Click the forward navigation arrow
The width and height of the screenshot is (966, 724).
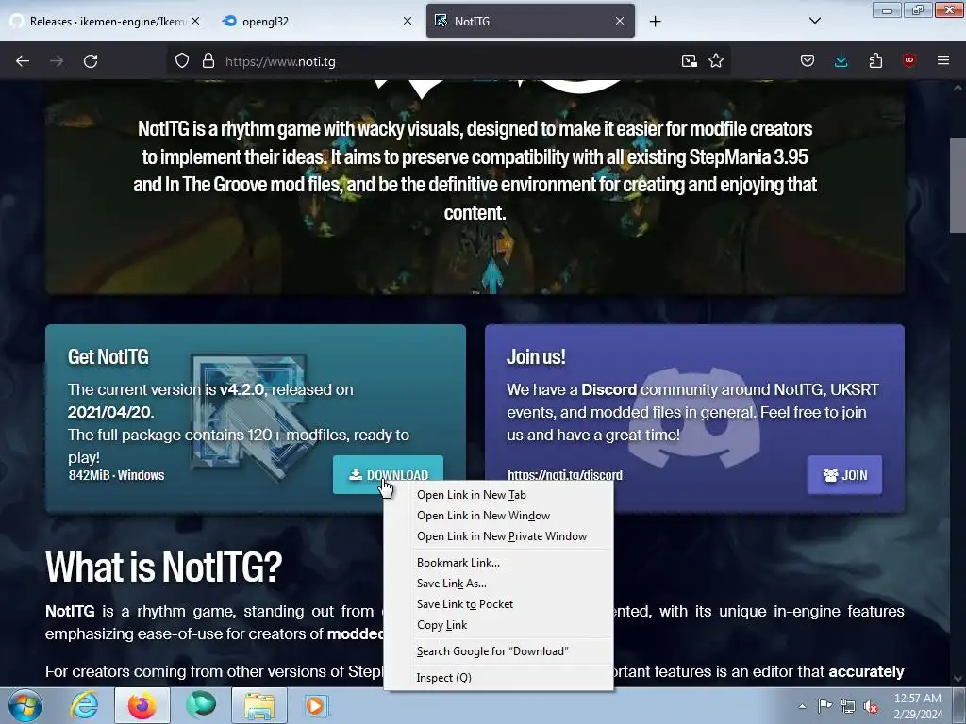(x=57, y=61)
